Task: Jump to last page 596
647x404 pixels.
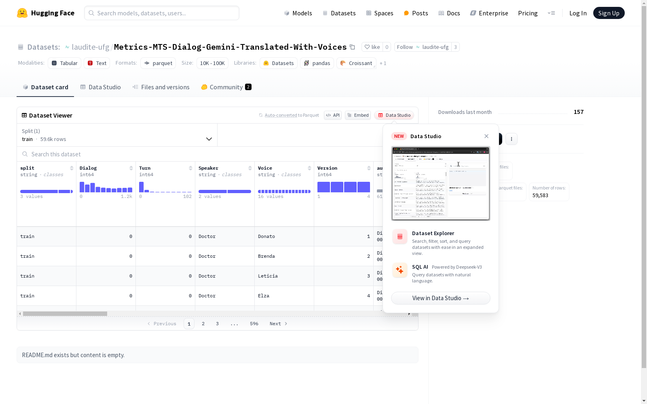Action: tap(254, 324)
